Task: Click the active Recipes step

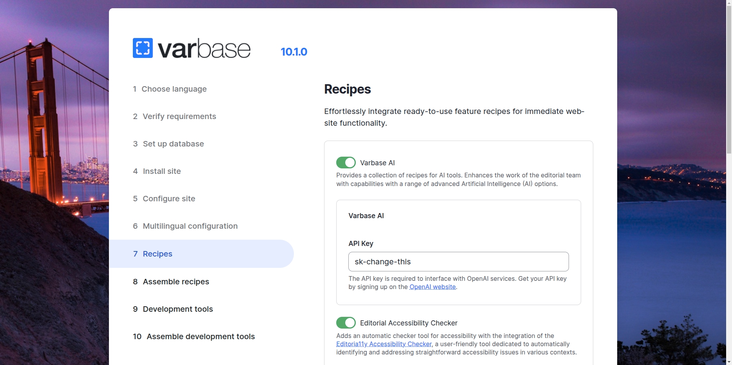Action: [157, 254]
